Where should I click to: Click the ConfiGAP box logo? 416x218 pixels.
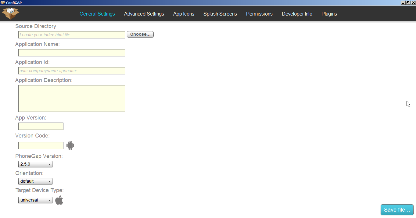point(11,13)
